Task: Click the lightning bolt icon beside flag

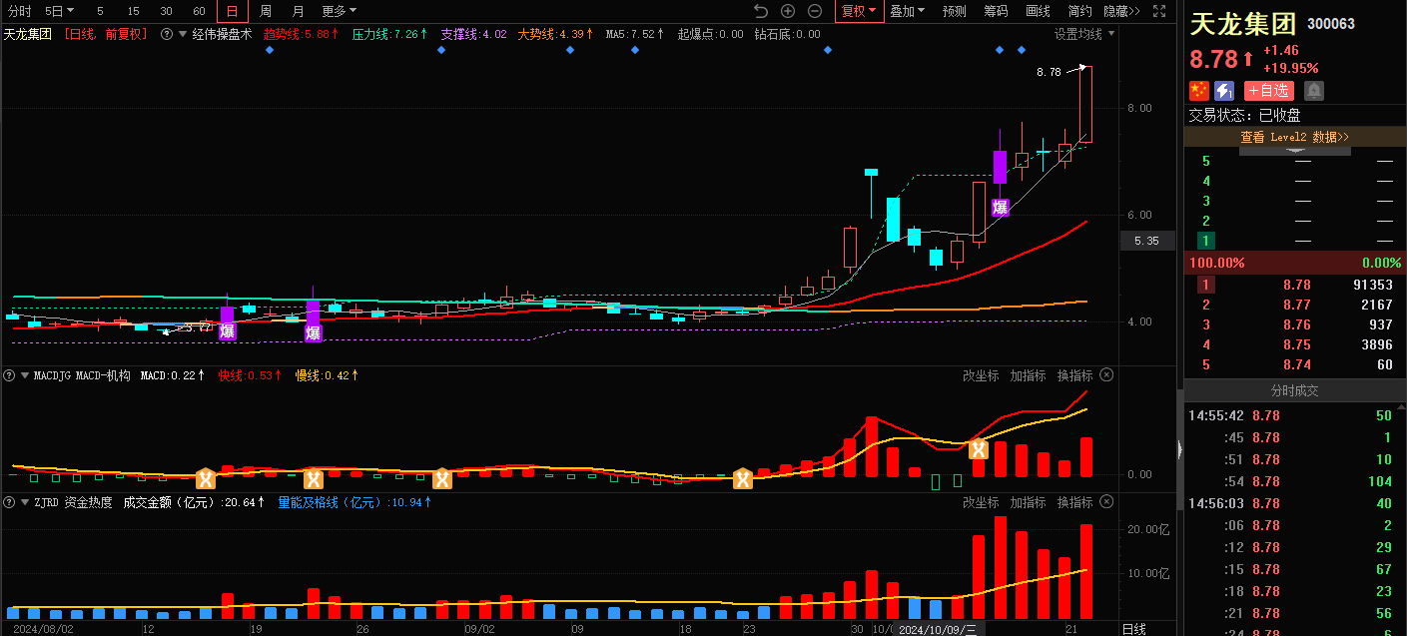Action: [1223, 91]
